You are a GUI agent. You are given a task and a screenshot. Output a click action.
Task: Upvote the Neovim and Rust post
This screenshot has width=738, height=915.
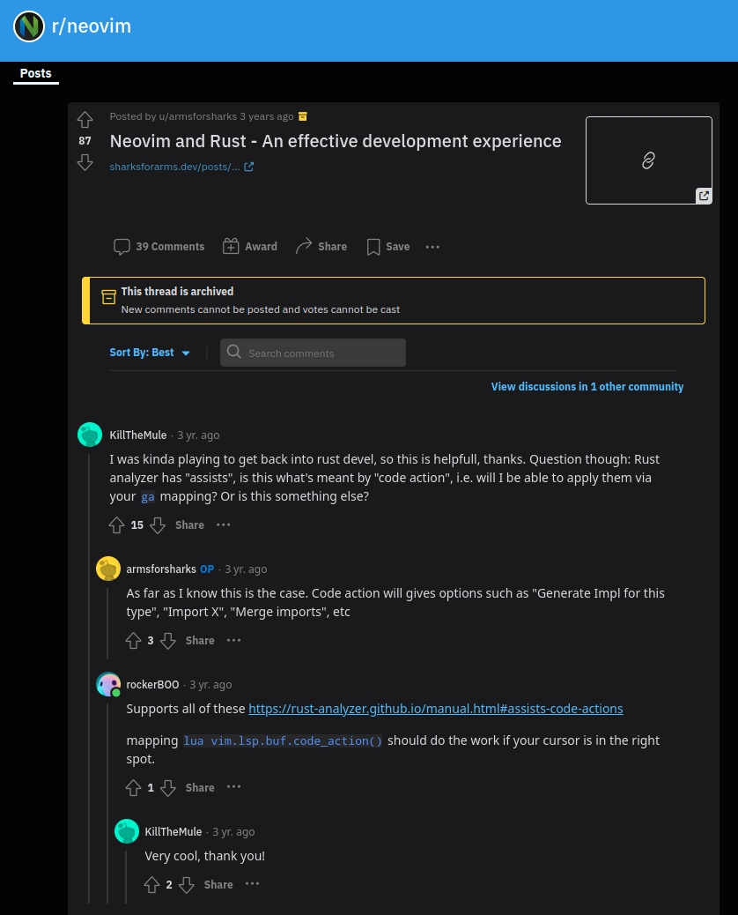point(85,120)
